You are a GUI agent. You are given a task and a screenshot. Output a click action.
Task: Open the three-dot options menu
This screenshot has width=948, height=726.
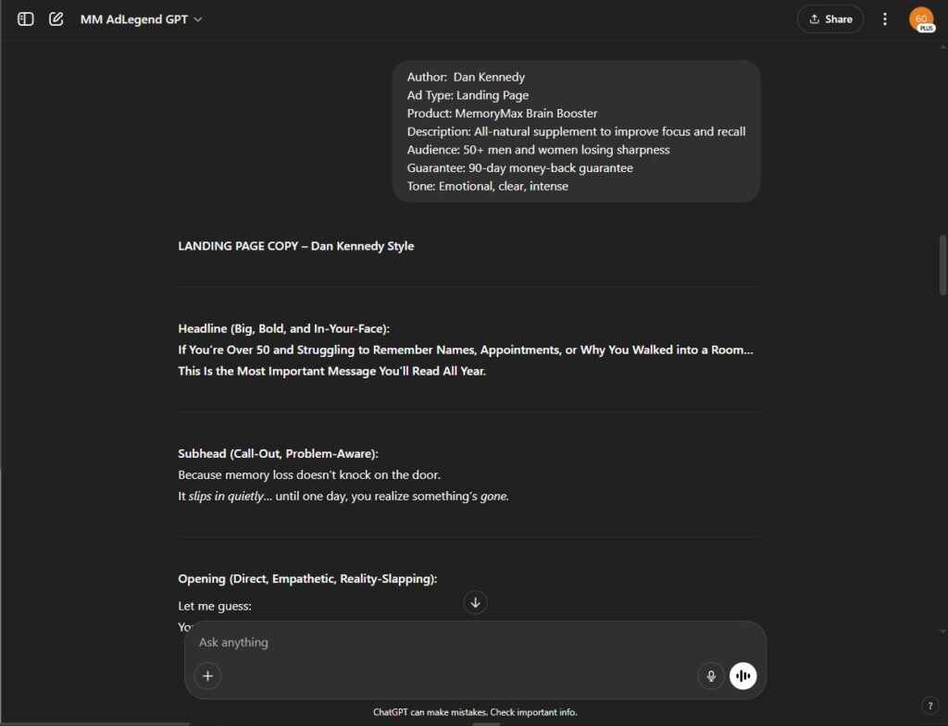click(884, 19)
